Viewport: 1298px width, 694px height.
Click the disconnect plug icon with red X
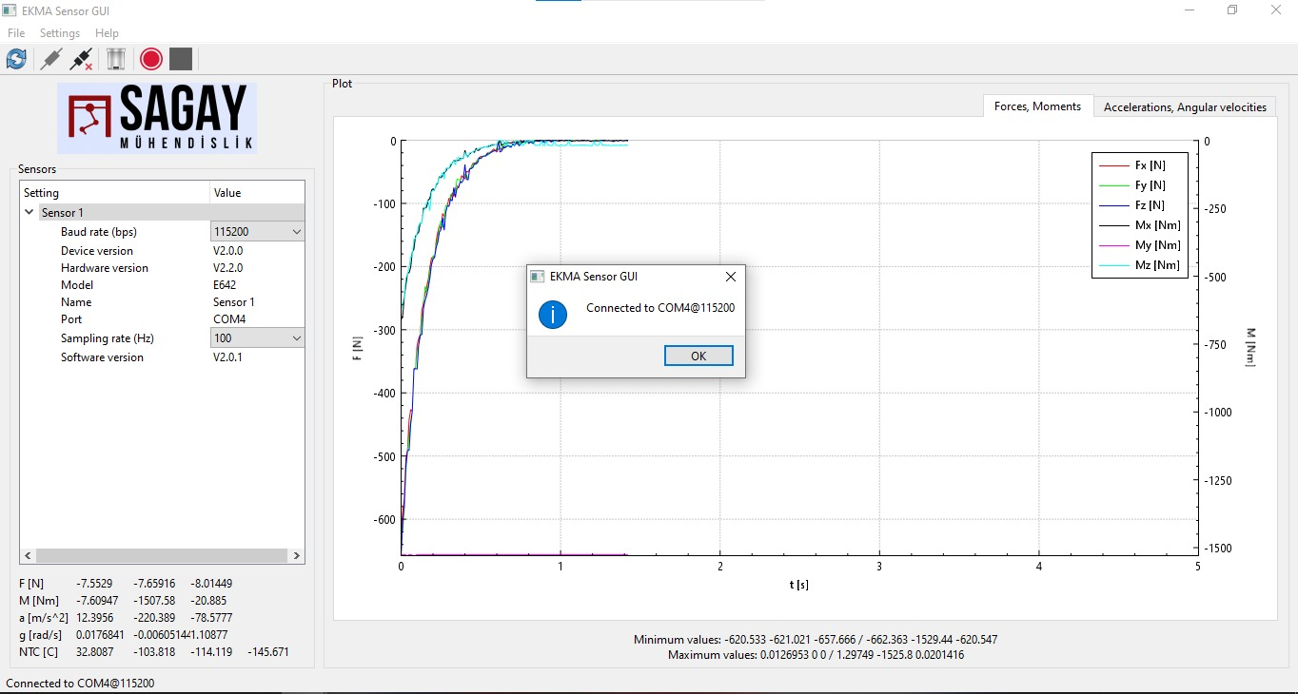coord(82,60)
